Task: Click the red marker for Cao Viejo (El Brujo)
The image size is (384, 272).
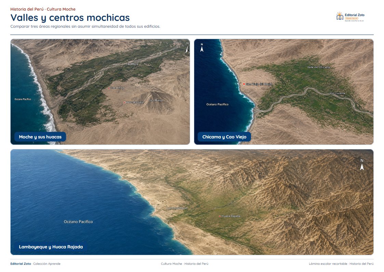Action: click(x=244, y=84)
